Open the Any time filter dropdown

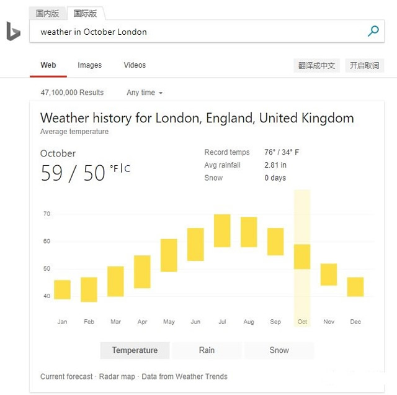pos(145,93)
